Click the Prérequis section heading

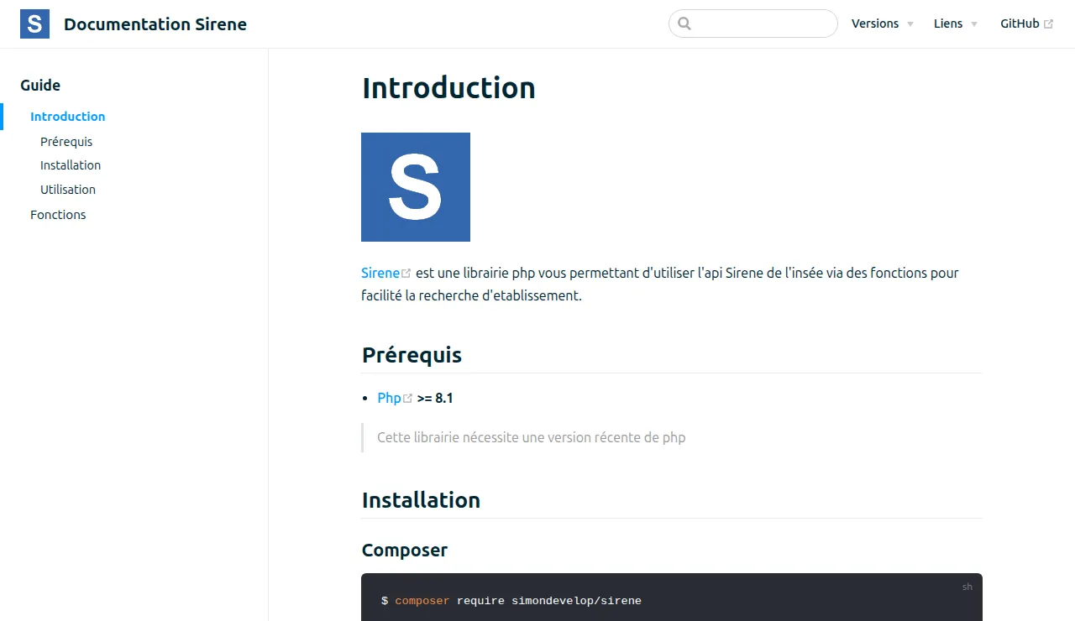point(412,355)
